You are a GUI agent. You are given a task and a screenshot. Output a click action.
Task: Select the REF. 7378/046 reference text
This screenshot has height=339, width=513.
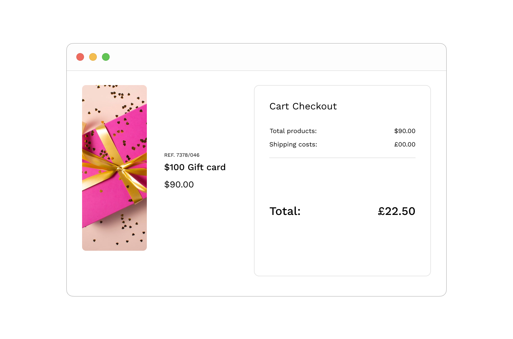182,155
